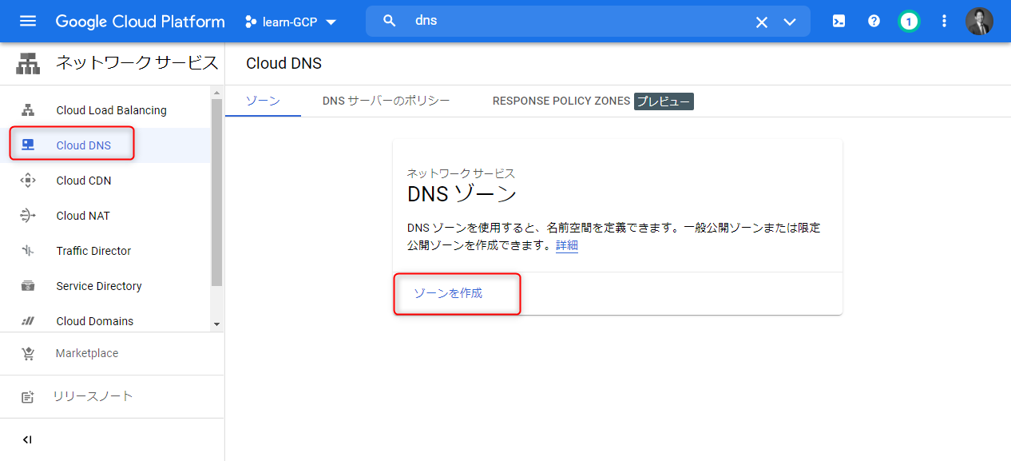This screenshot has width=1011, height=461.
Task: Click the ゾーンを作成 button
Action: coord(448,293)
